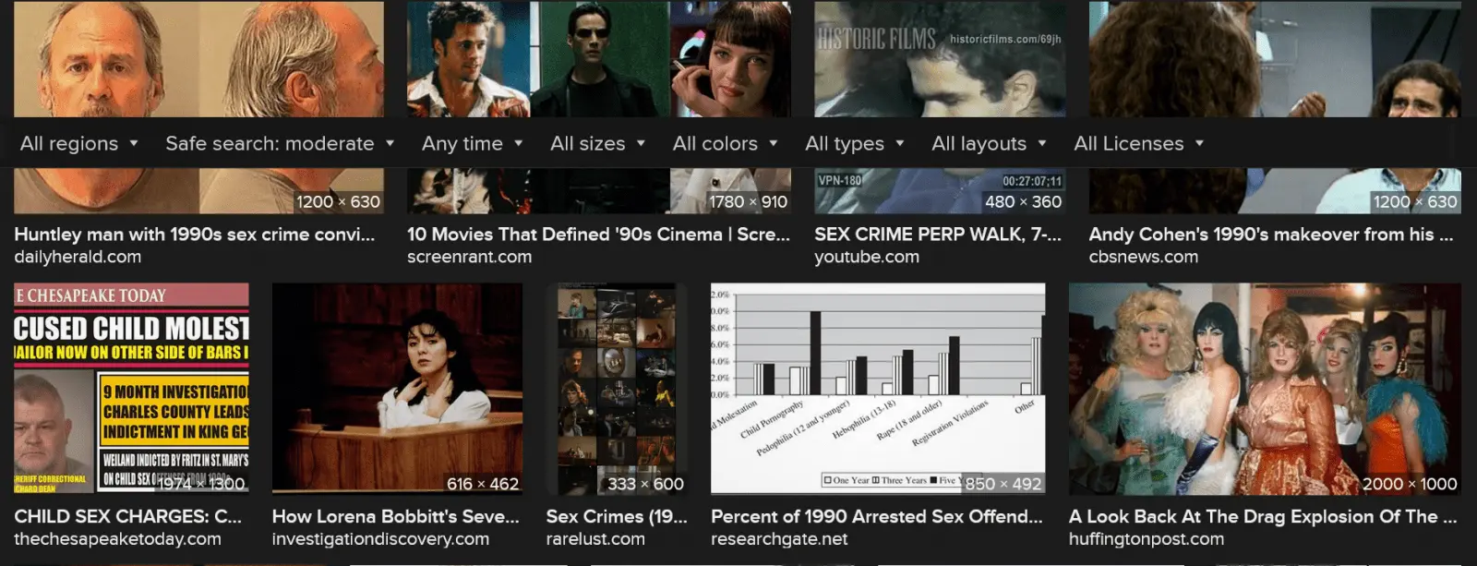The width and height of the screenshot is (1477, 566).
Task: Visit the cbsnews.com source link
Action: point(1143,257)
